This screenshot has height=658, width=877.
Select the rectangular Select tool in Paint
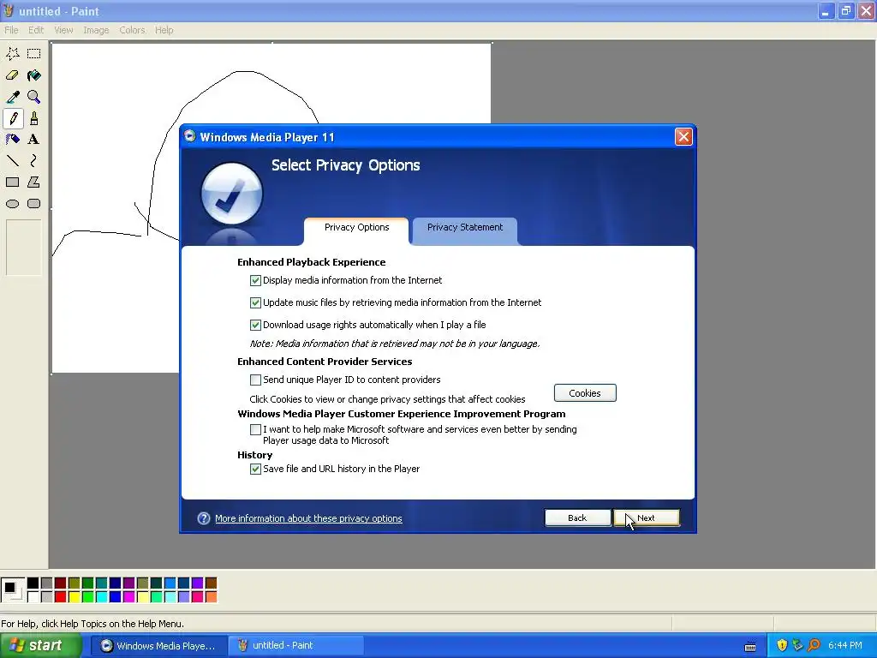pyautogui.click(x=34, y=54)
